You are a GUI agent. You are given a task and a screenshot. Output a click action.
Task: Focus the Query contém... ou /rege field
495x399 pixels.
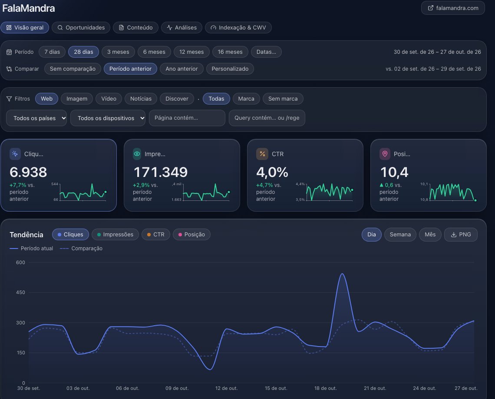(267, 118)
